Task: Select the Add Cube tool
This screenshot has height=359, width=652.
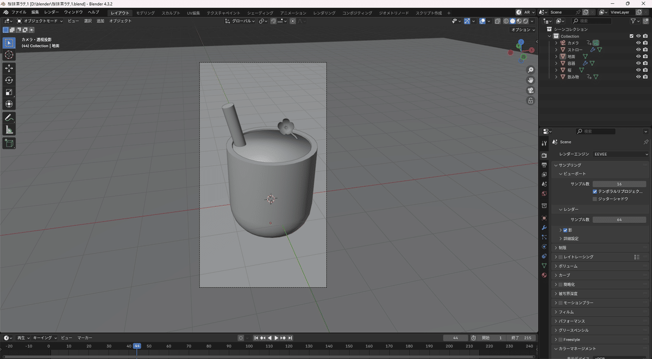Action: [9, 143]
